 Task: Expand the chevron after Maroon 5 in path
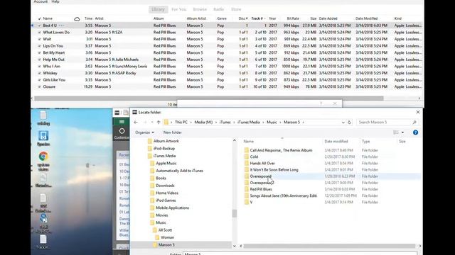coord(304,123)
